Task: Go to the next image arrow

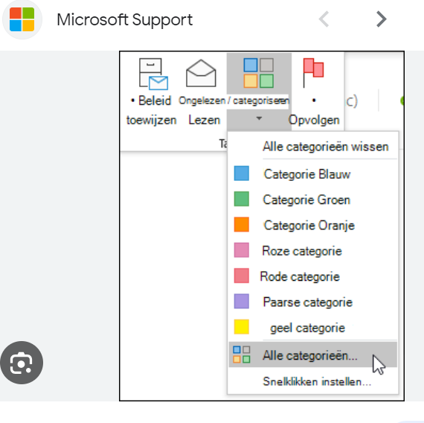Action: pyautogui.click(x=382, y=19)
